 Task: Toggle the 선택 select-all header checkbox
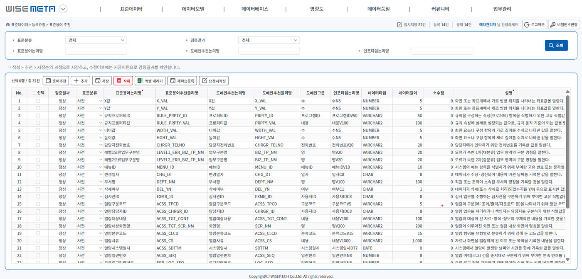(x=35, y=93)
